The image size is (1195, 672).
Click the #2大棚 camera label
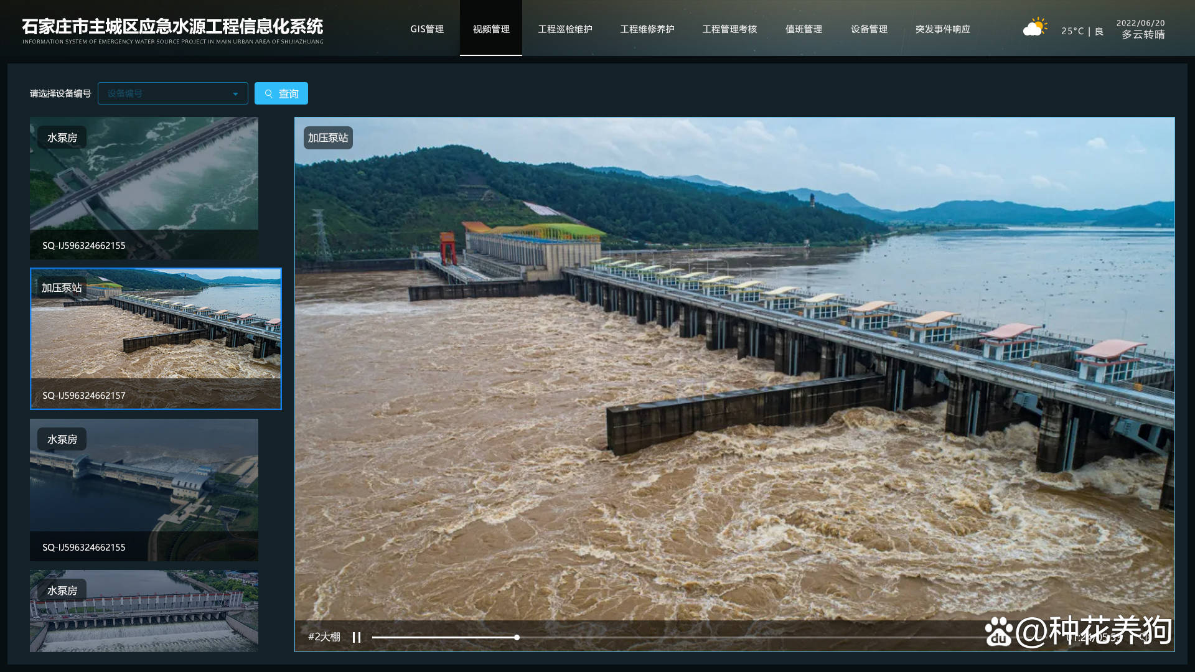click(x=322, y=637)
